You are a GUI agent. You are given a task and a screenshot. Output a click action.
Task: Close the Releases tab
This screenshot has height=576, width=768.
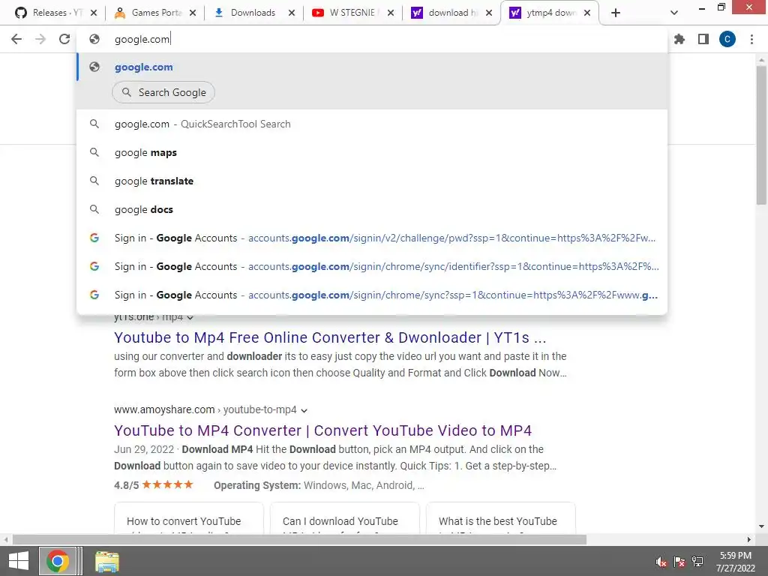(x=94, y=13)
